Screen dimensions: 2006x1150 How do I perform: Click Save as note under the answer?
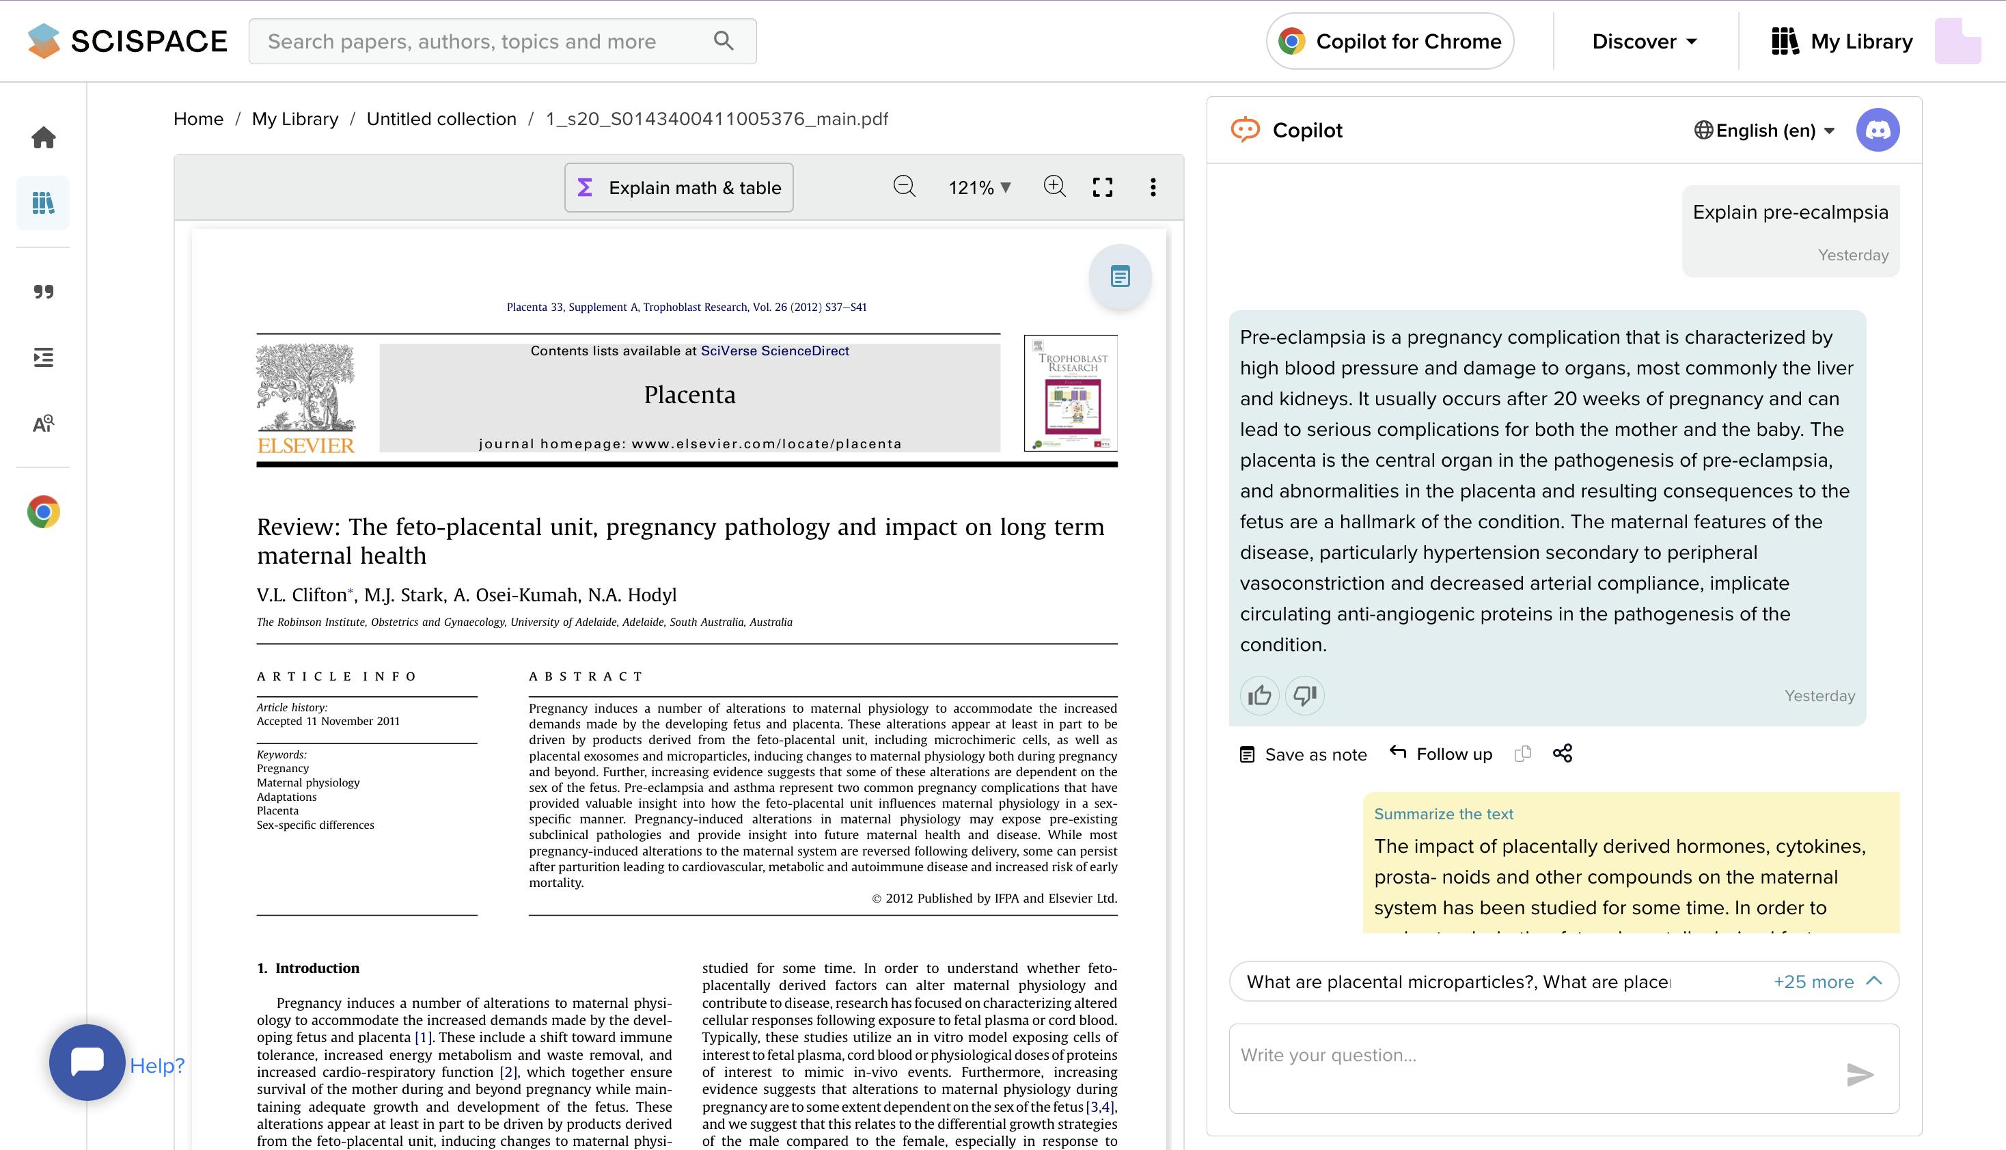(x=1303, y=754)
